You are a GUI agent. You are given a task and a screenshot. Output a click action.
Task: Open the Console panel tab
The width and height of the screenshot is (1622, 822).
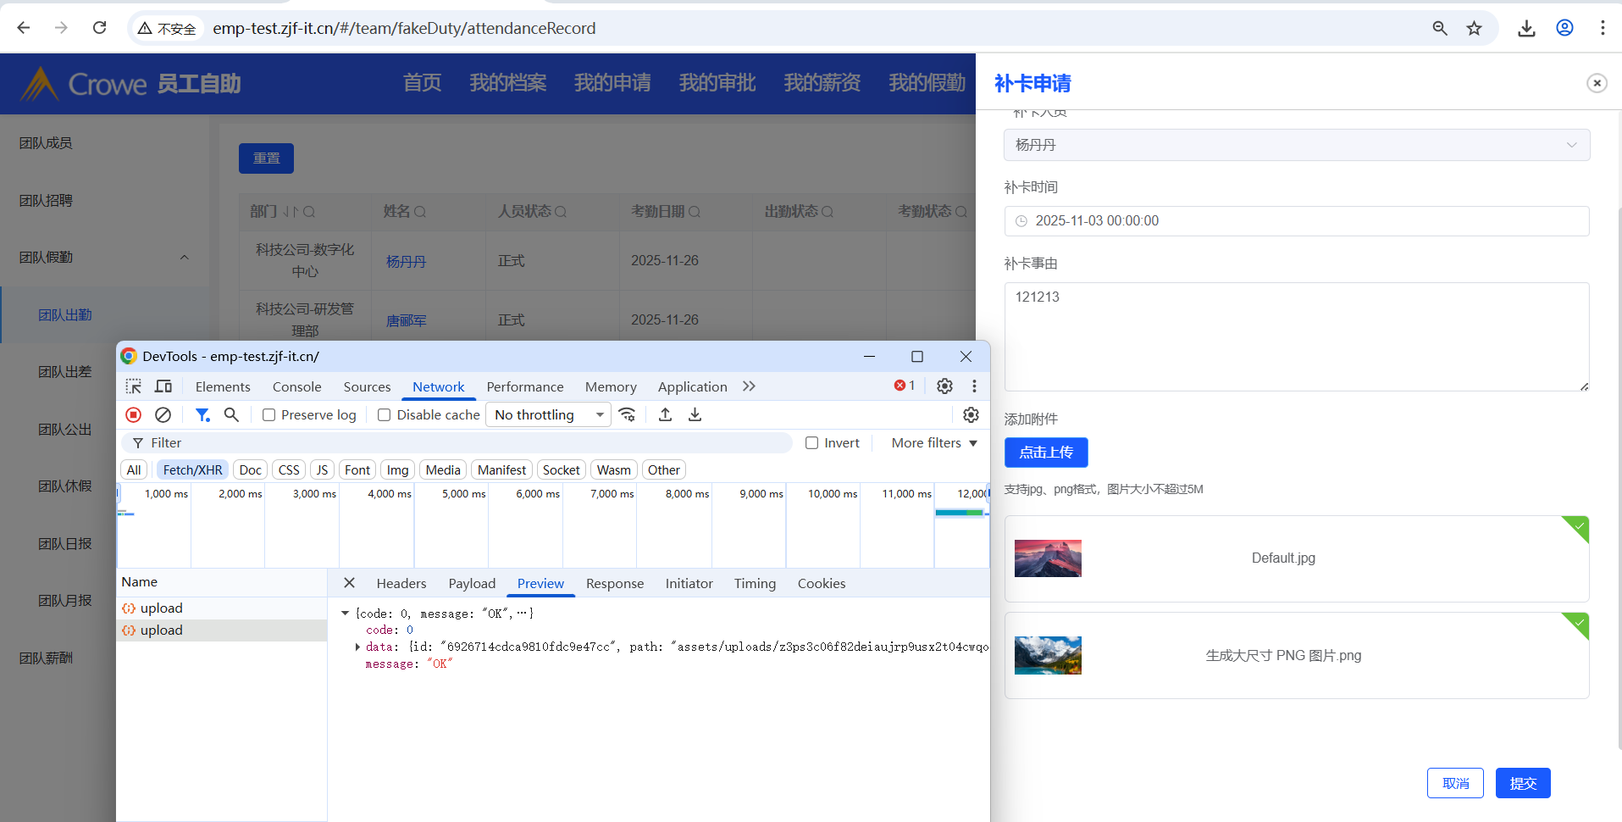pyautogui.click(x=296, y=387)
